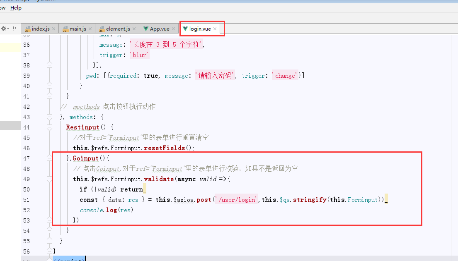Collapse the fold marker on line 41
Viewport: 458px width, 261px height.
(x=49, y=96)
